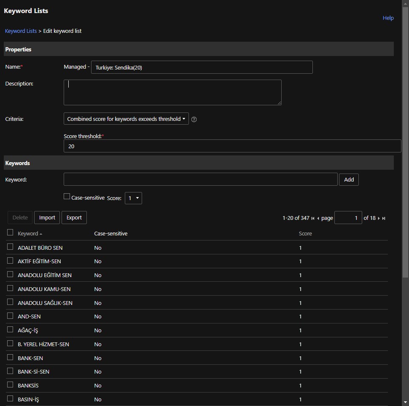Go to the first page of keywords

(x=313, y=218)
